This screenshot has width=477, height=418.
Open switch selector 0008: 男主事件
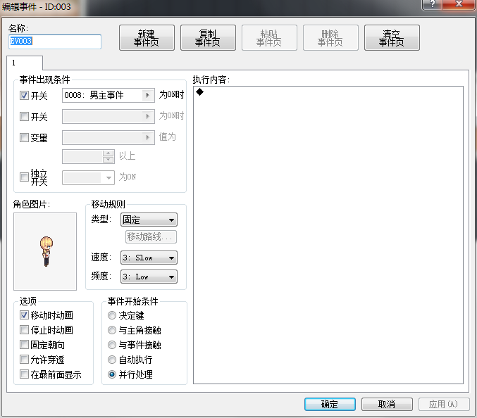[x=109, y=96]
